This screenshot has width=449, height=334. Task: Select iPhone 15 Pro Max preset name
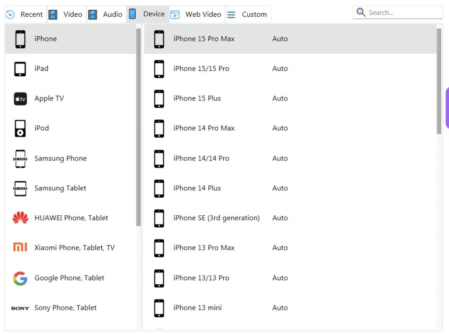click(204, 39)
